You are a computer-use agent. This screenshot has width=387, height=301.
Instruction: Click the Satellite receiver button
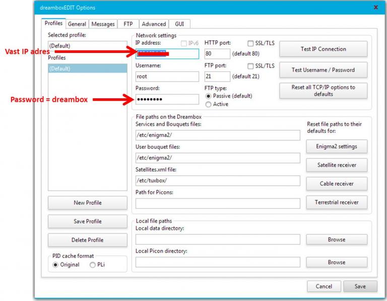pyautogui.click(x=337, y=165)
